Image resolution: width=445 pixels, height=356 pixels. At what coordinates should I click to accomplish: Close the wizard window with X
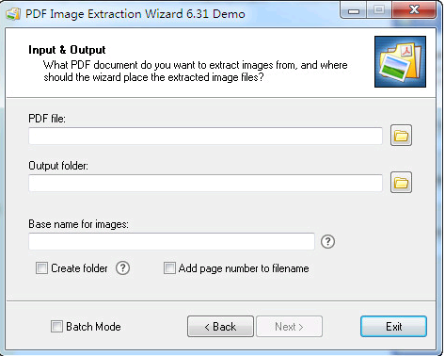pyautogui.click(x=414, y=10)
